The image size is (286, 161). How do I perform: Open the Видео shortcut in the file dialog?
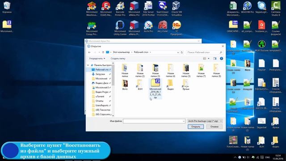coord(170,85)
